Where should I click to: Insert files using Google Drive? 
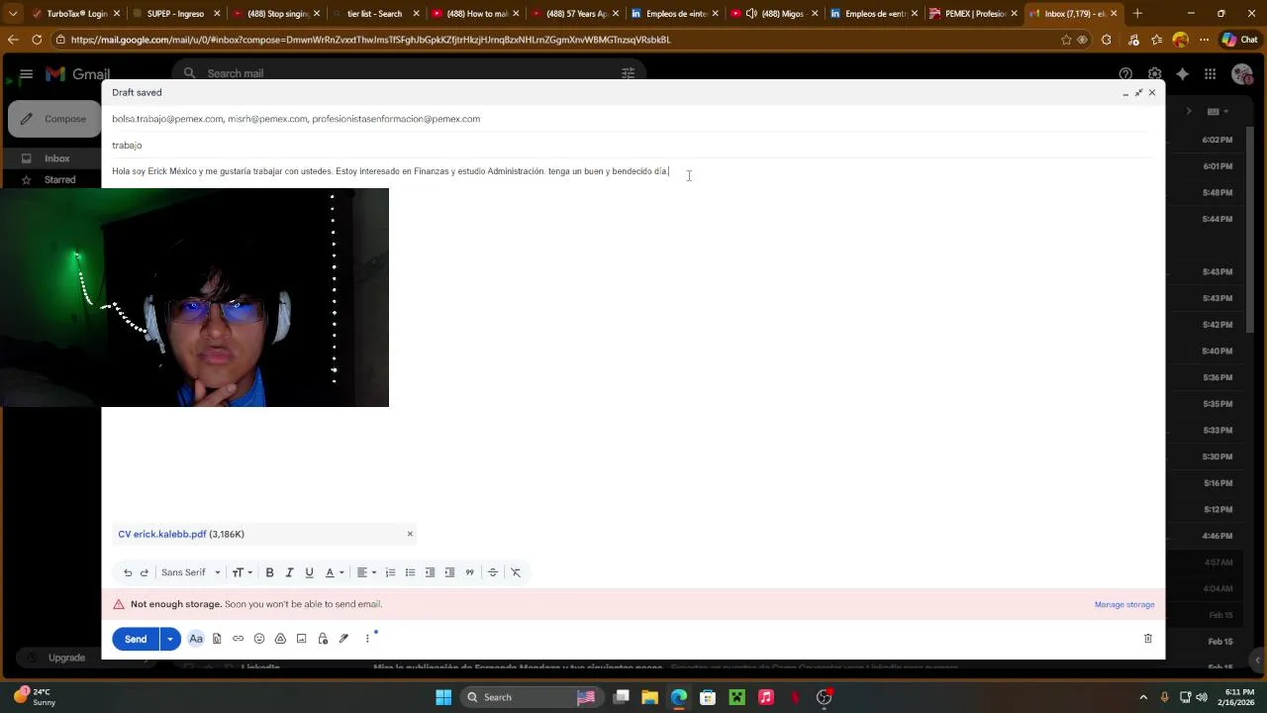click(x=280, y=639)
